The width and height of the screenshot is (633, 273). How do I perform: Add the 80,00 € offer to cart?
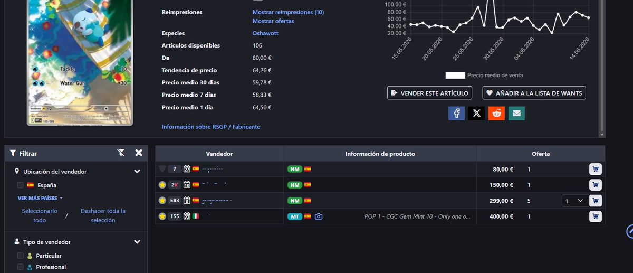coord(595,169)
